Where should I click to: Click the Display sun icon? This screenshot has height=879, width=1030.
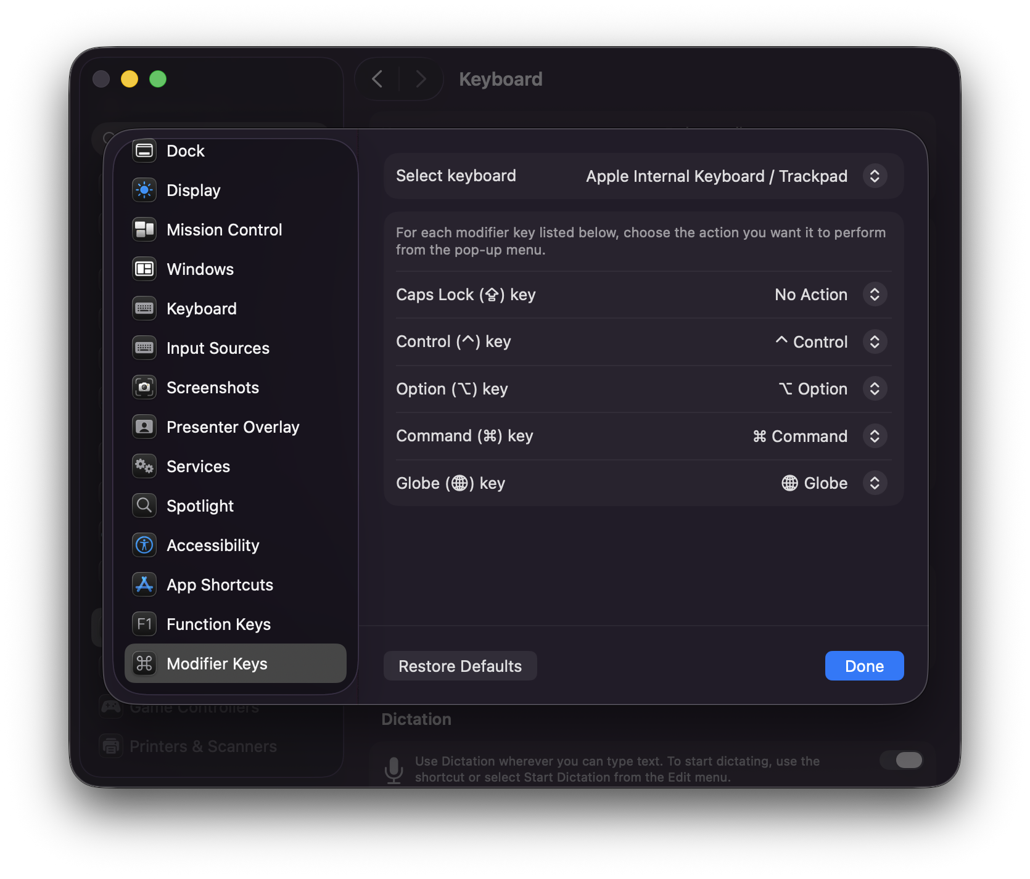pyautogui.click(x=144, y=190)
